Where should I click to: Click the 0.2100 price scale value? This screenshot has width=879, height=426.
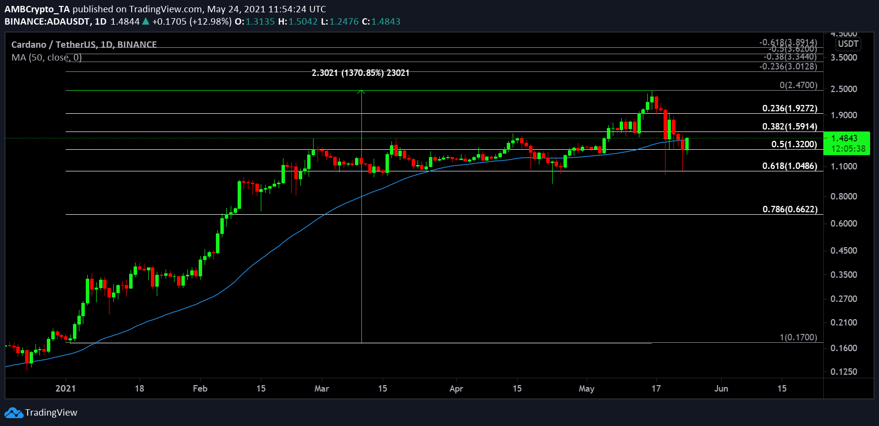[844, 323]
